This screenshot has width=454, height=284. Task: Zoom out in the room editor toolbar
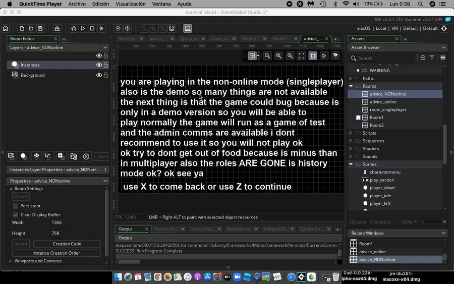267,55
